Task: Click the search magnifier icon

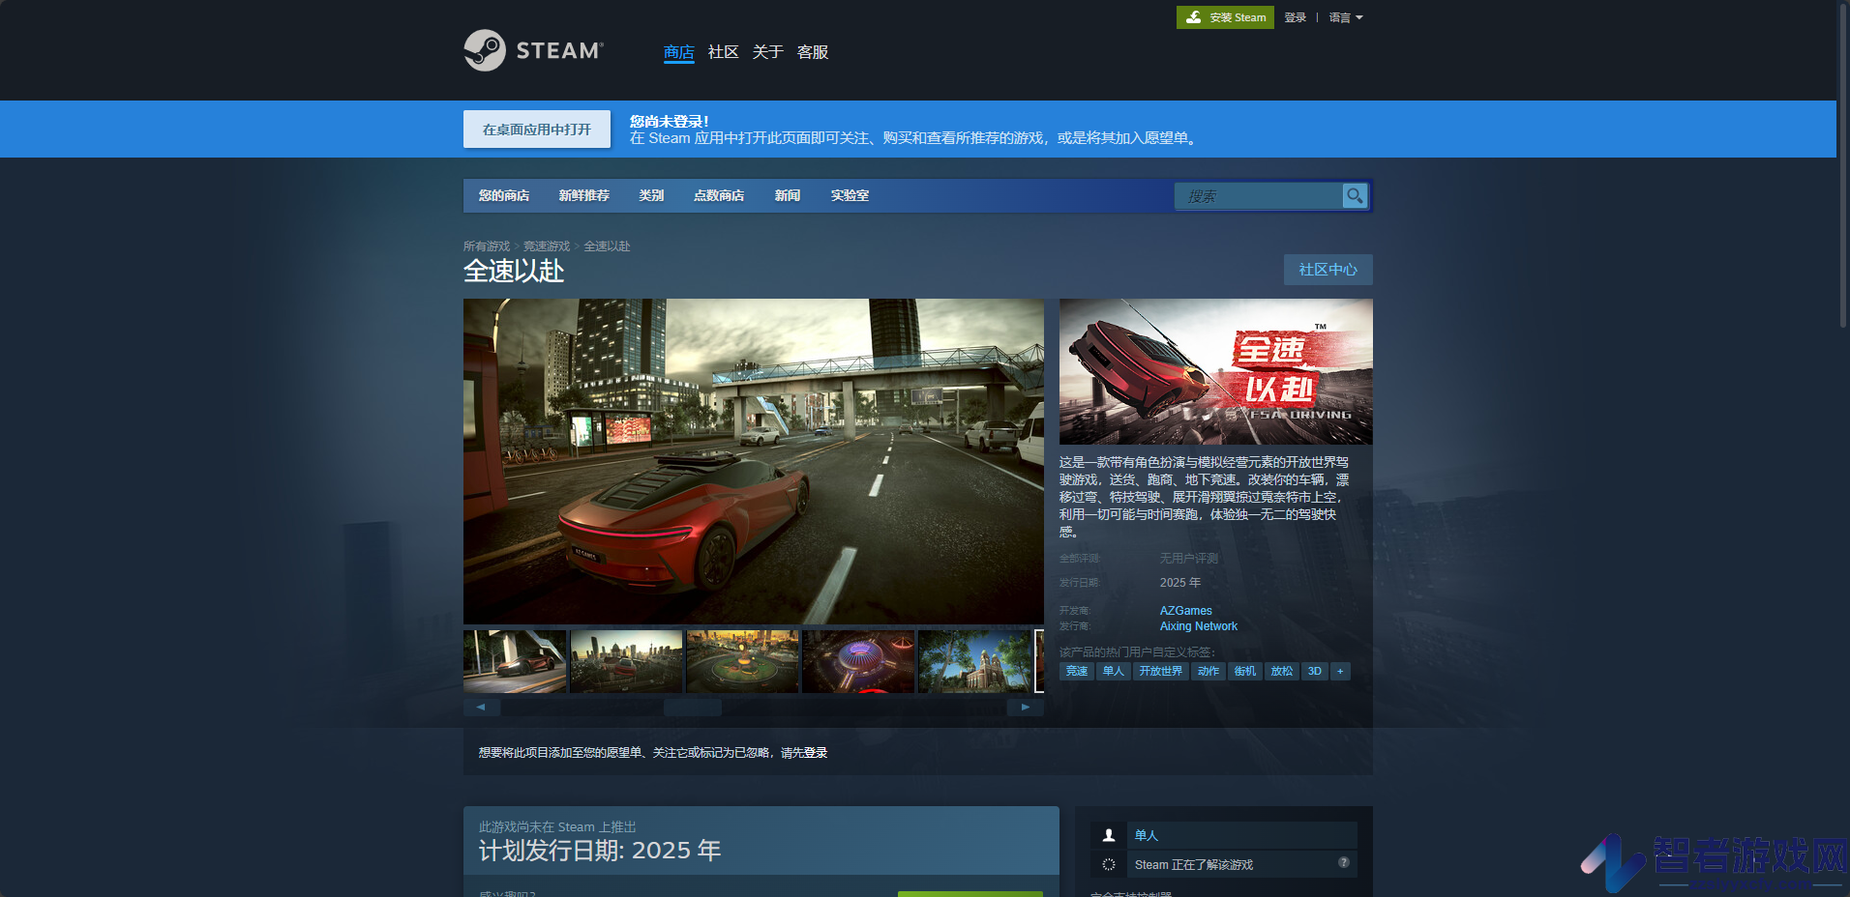Action: coord(1355,195)
